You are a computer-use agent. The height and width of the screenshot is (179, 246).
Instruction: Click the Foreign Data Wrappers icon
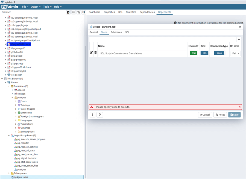click(19, 117)
